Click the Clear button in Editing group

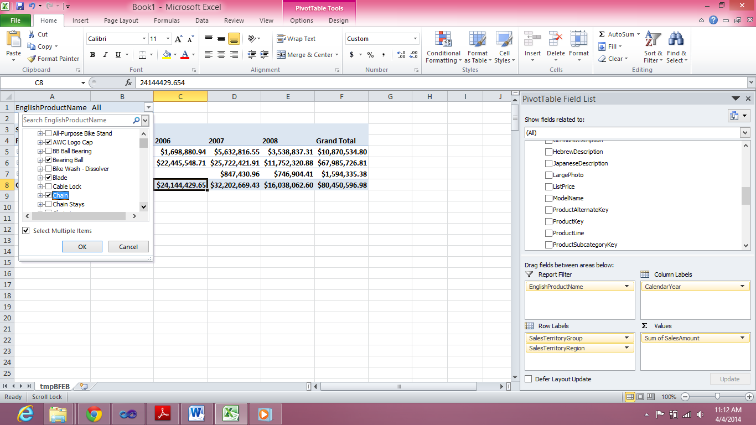coord(613,59)
